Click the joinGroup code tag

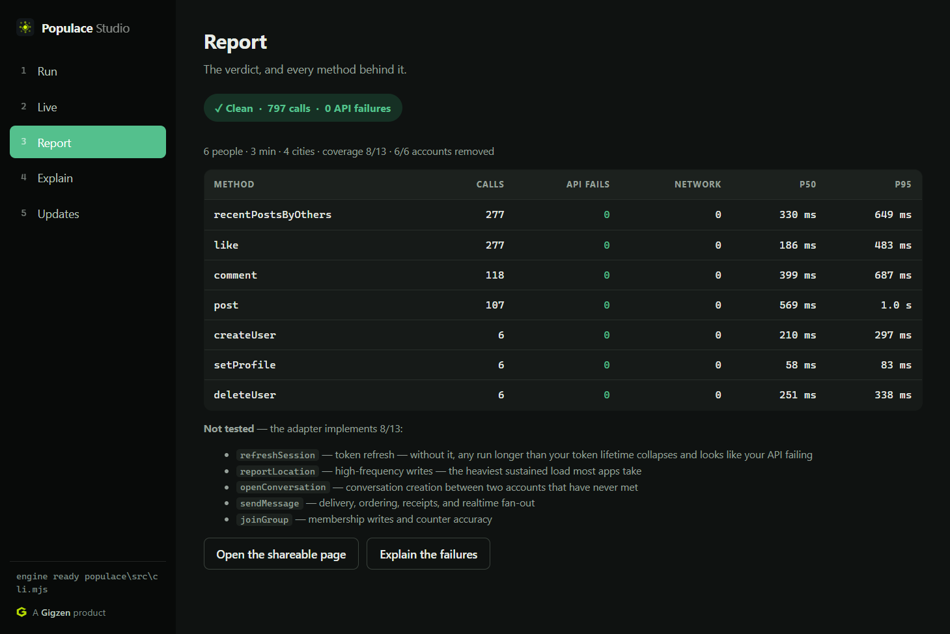point(264,519)
